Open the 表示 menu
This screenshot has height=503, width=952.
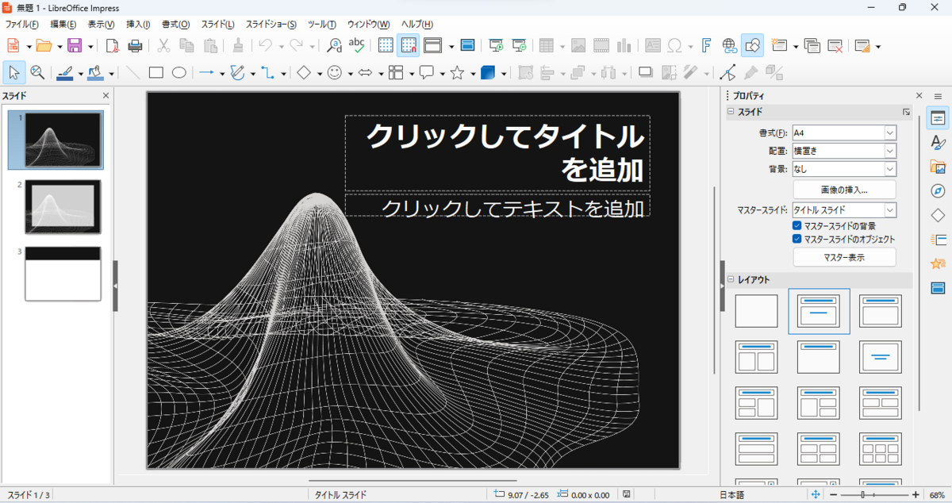[x=101, y=25]
